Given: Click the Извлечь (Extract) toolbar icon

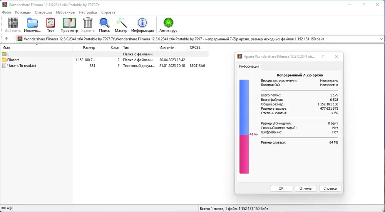Looking at the screenshot, I should coord(32,23).
